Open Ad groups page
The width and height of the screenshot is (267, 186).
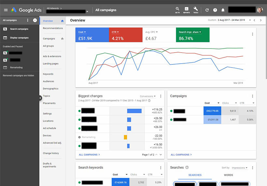[49, 46]
